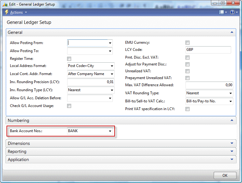Click the Inv. Rounding Precision (LCY) field
Image resolution: width=242 pixels, height=183 pixels.
(91, 82)
